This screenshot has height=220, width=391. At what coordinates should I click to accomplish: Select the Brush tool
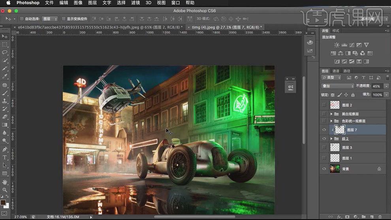(x=4, y=93)
